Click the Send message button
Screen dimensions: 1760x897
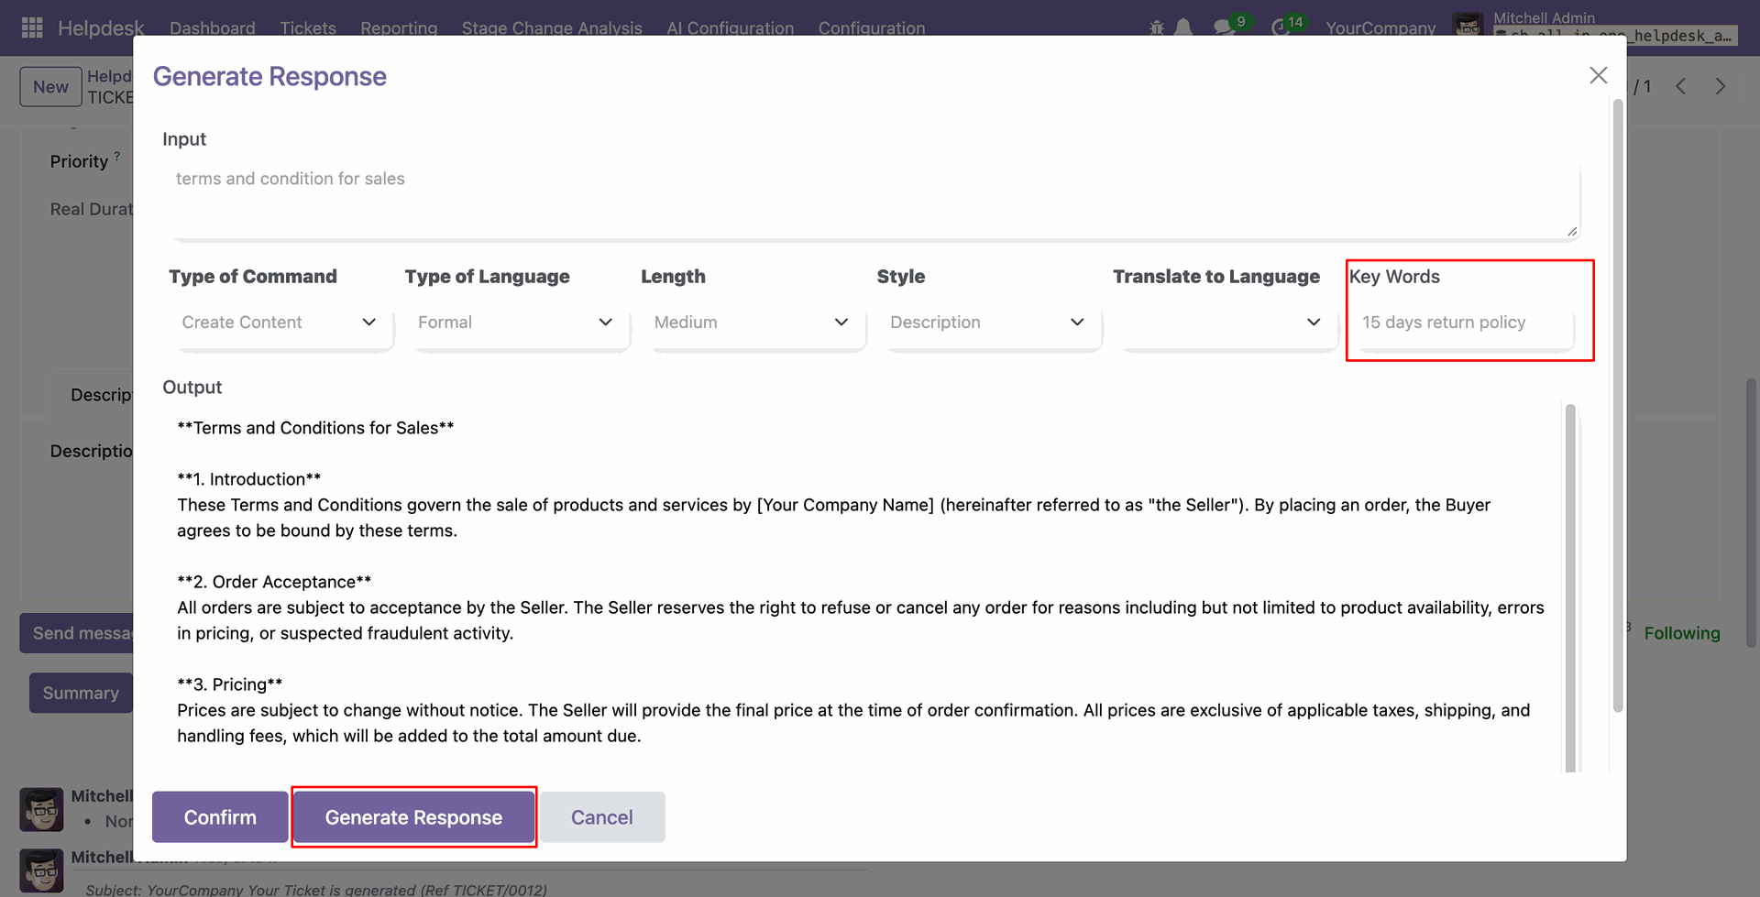[x=77, y=633]
